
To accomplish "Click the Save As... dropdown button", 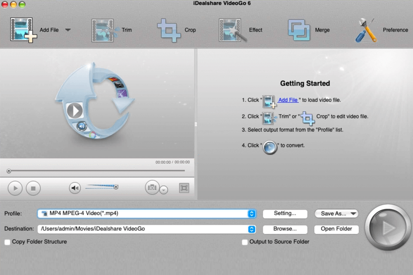I will [336, 214].
